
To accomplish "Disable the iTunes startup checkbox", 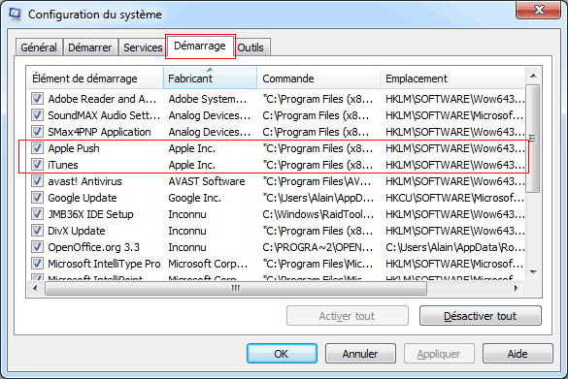I will tap(37, 165).
